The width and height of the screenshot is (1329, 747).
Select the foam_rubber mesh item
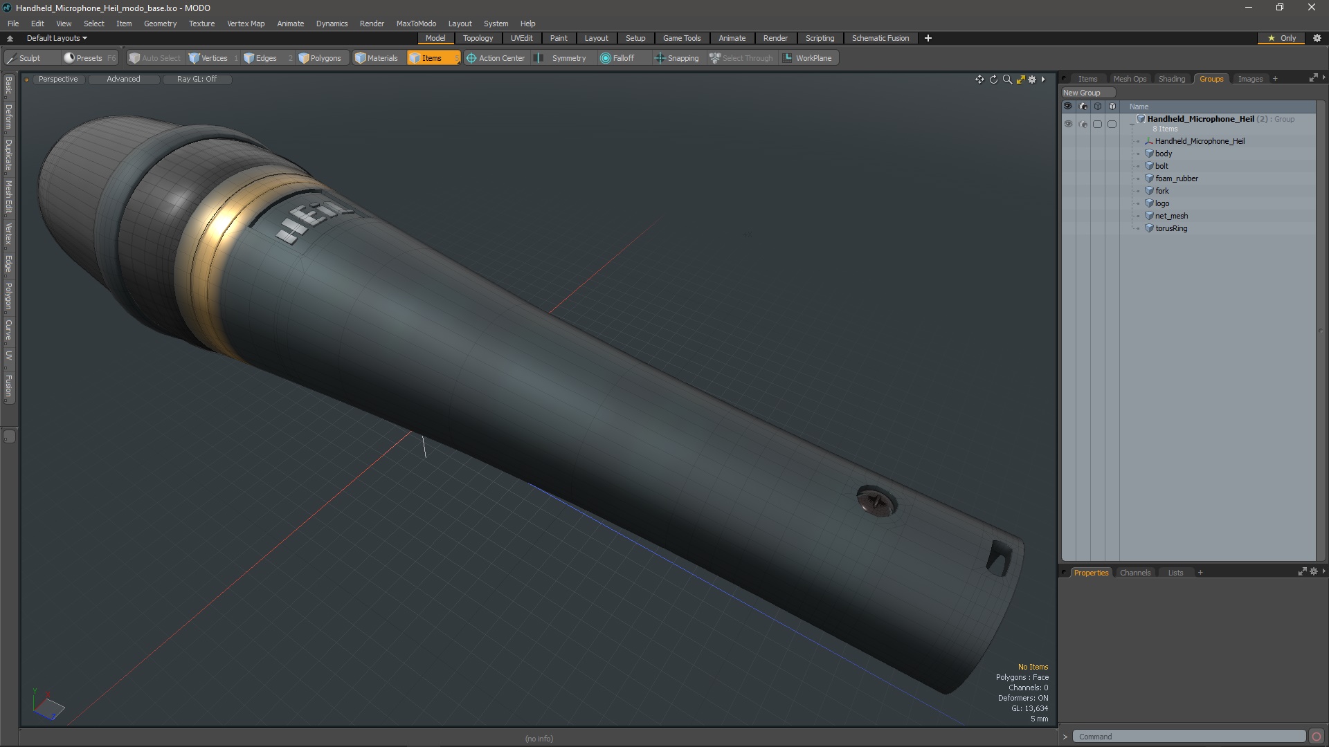(1176, 178)
